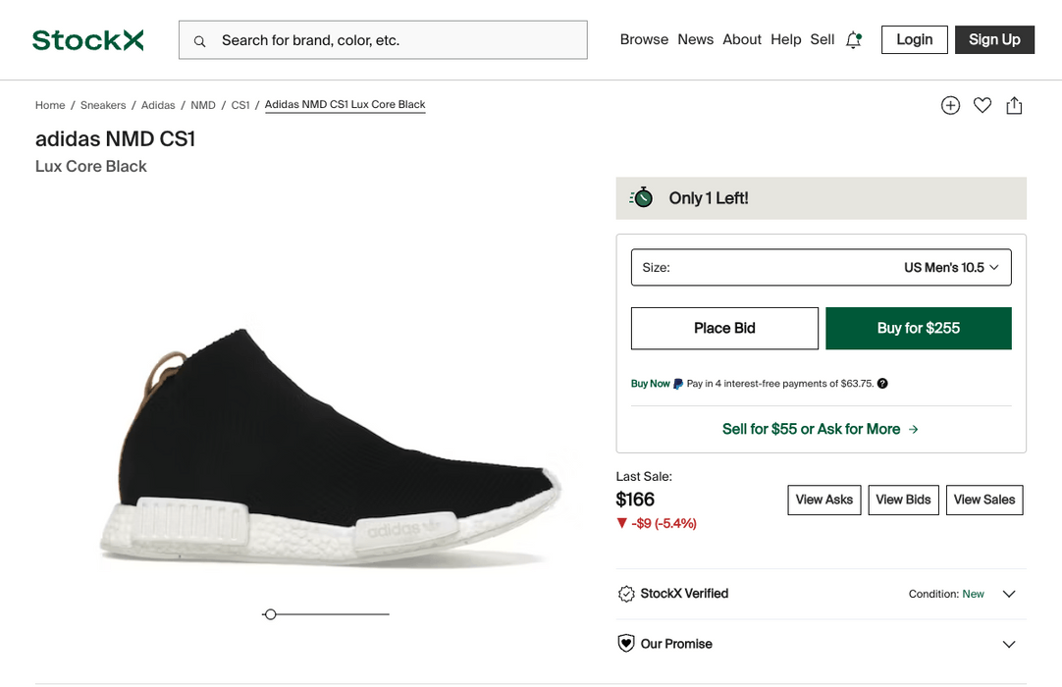Click the StockX logo
Screen dimensions: 1062x687
87,40
